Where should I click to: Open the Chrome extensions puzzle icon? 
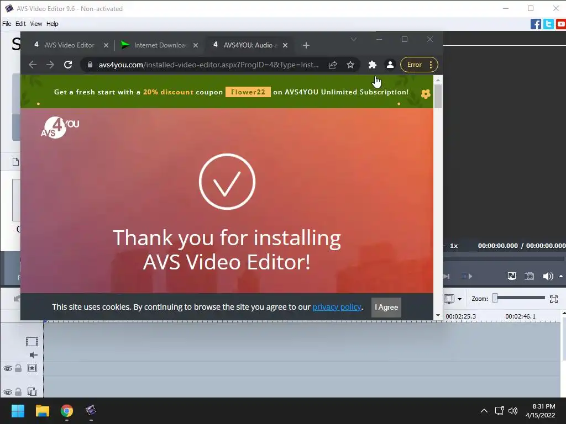(372, 65)
